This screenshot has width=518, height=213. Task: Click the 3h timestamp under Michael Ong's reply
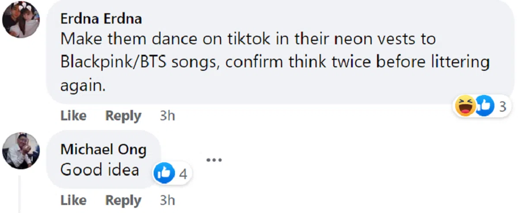tap(167, 200)
